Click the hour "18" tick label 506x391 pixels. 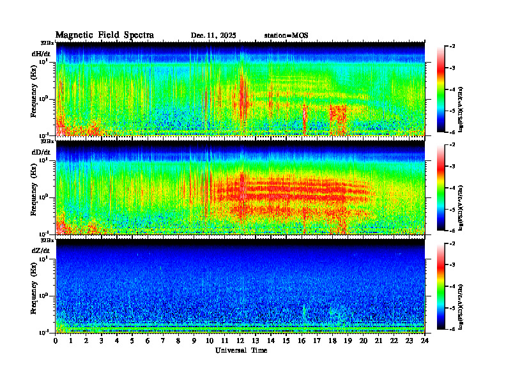pyautogui.click(x=332, y=341)
